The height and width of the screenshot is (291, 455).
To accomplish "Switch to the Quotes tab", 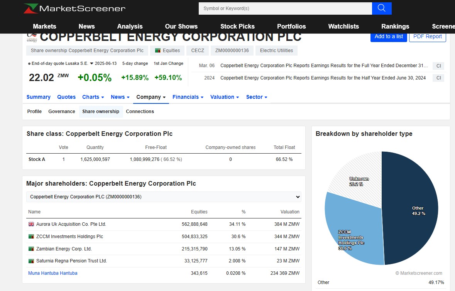I will tap(66, 97).
